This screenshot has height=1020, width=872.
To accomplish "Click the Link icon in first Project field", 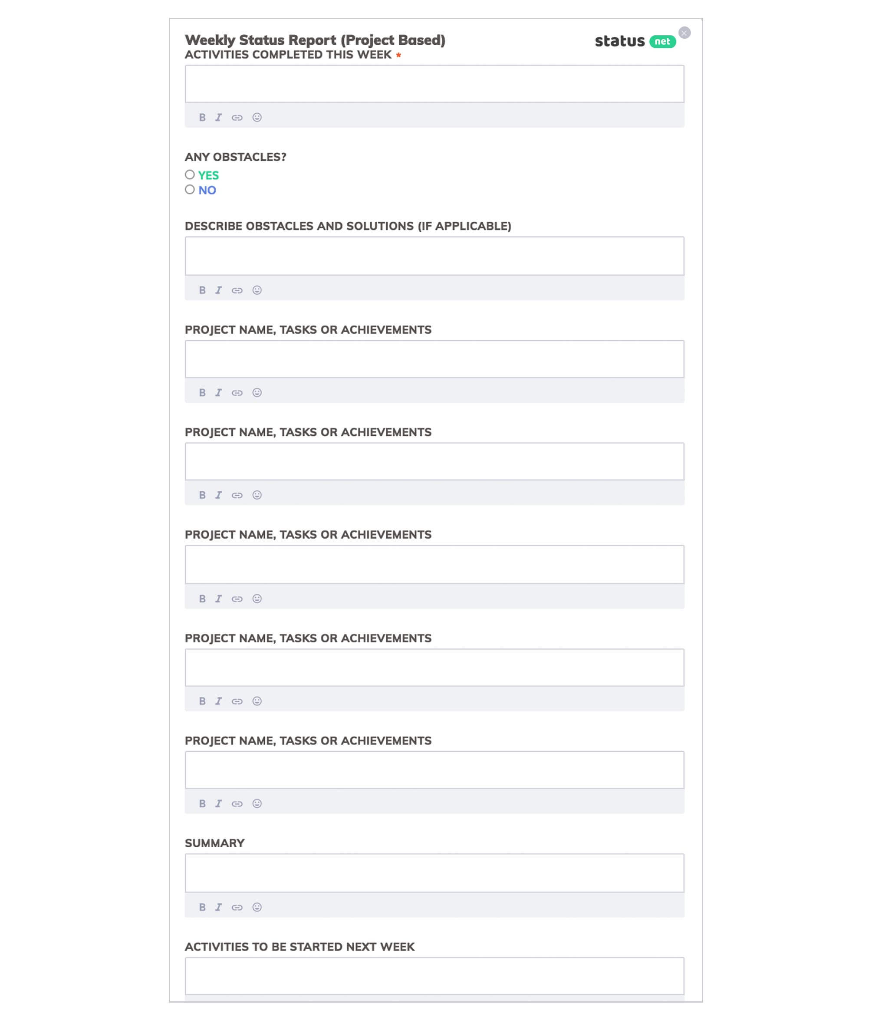I will pyautogui.click(x=238, y=392).
